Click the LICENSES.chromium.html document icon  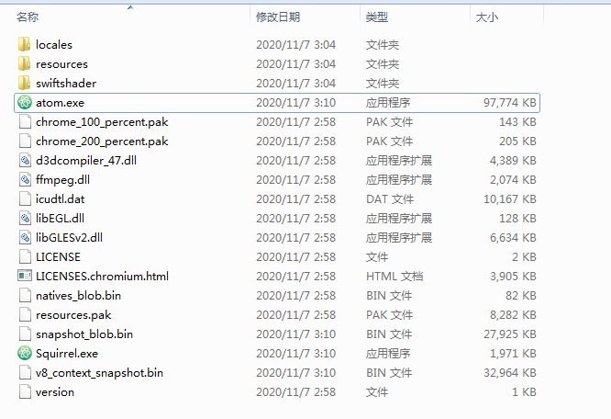(x=25, y=277)
